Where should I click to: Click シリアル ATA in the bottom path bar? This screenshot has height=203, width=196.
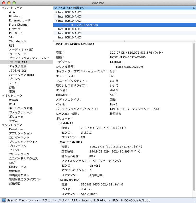pyautogui.click(x=68, y=200)
